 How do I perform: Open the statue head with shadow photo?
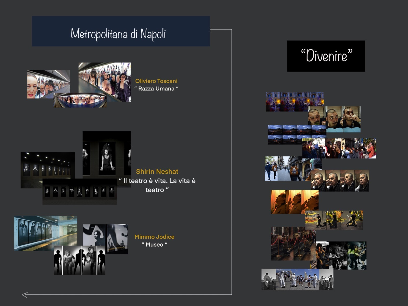[94, 235]
